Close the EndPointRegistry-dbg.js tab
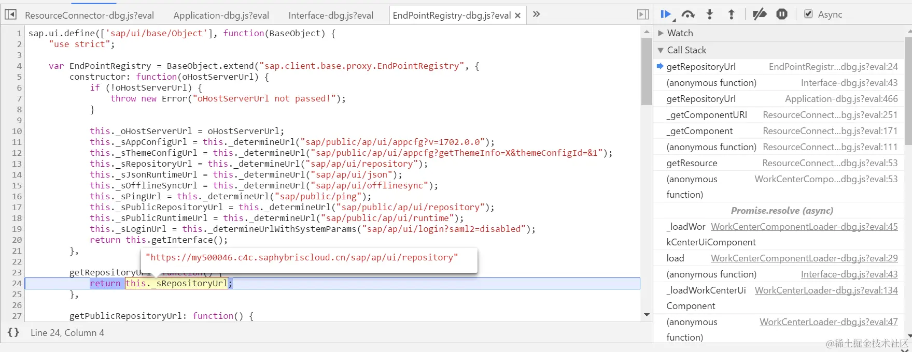Viewport: 912px width, 352px height. tap(517, 16)
